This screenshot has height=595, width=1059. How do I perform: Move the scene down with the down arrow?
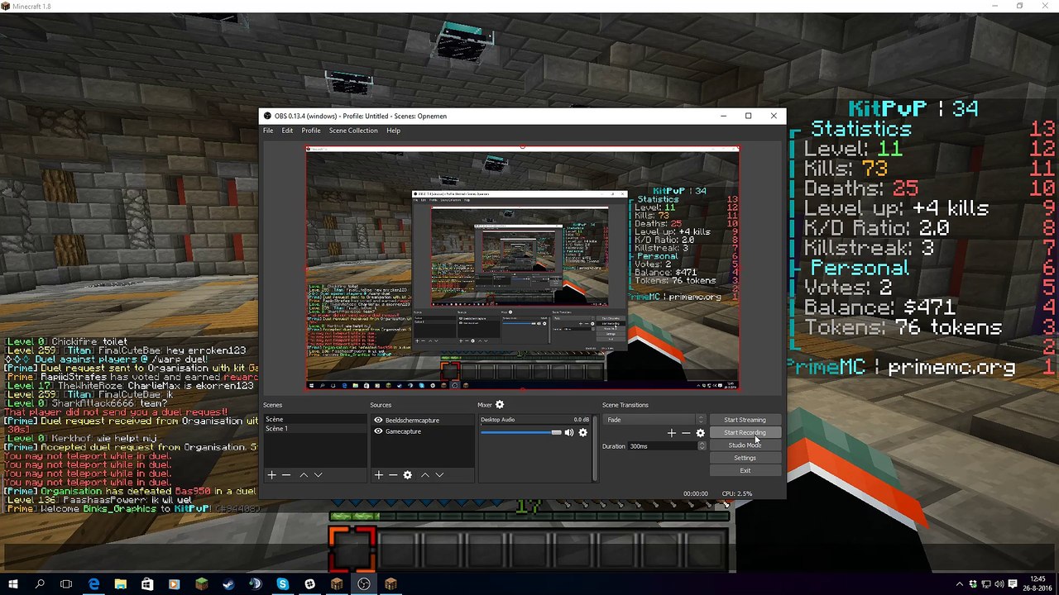(x=318, y=475)
